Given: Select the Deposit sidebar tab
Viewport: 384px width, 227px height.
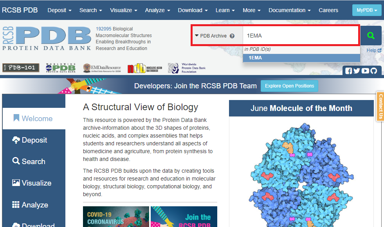Looking at the screenshot, I should pos(34,140).
